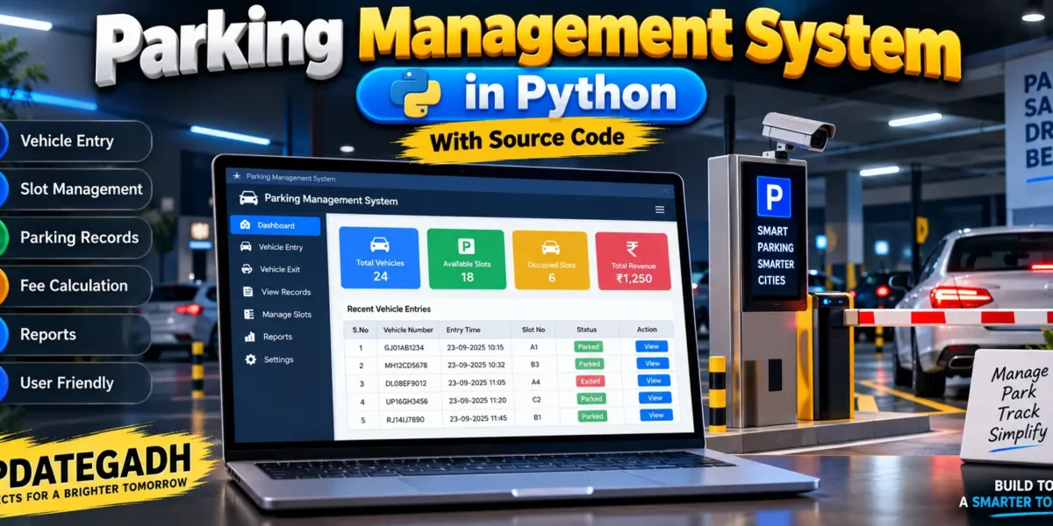1053x526 pixels.
Task: Close the Parking Management System window
Action: [666, 190]
